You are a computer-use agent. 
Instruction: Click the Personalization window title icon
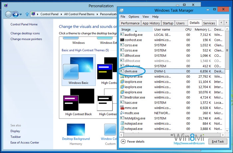click(x=6, y=6)
